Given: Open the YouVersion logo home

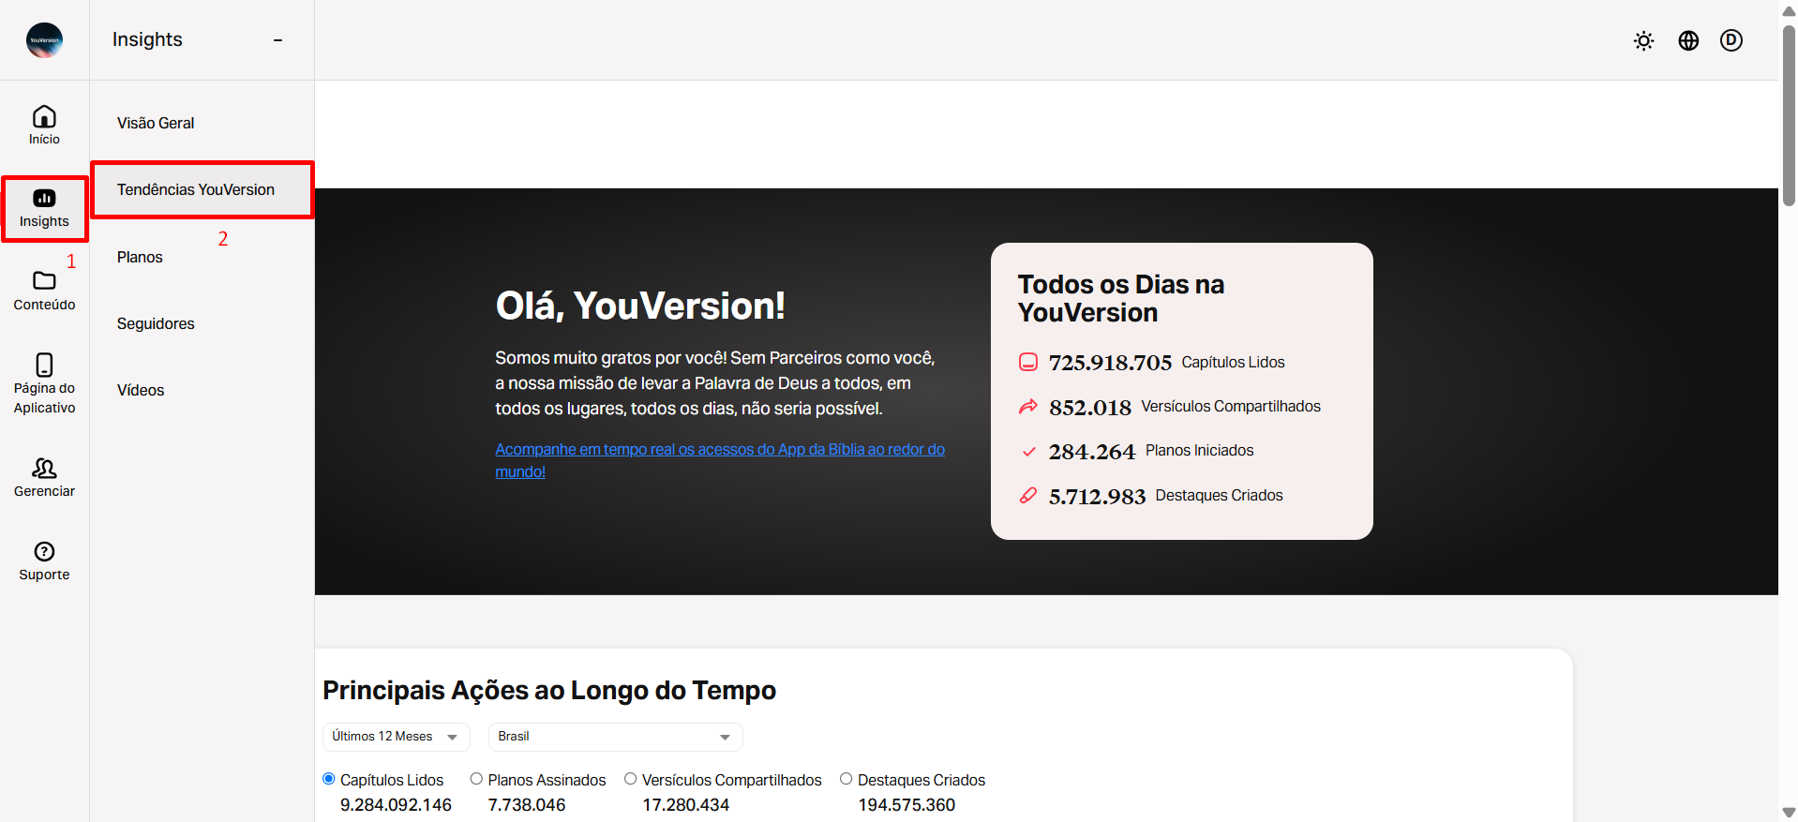Looking at the screenshot, I should tap(44, 40).
